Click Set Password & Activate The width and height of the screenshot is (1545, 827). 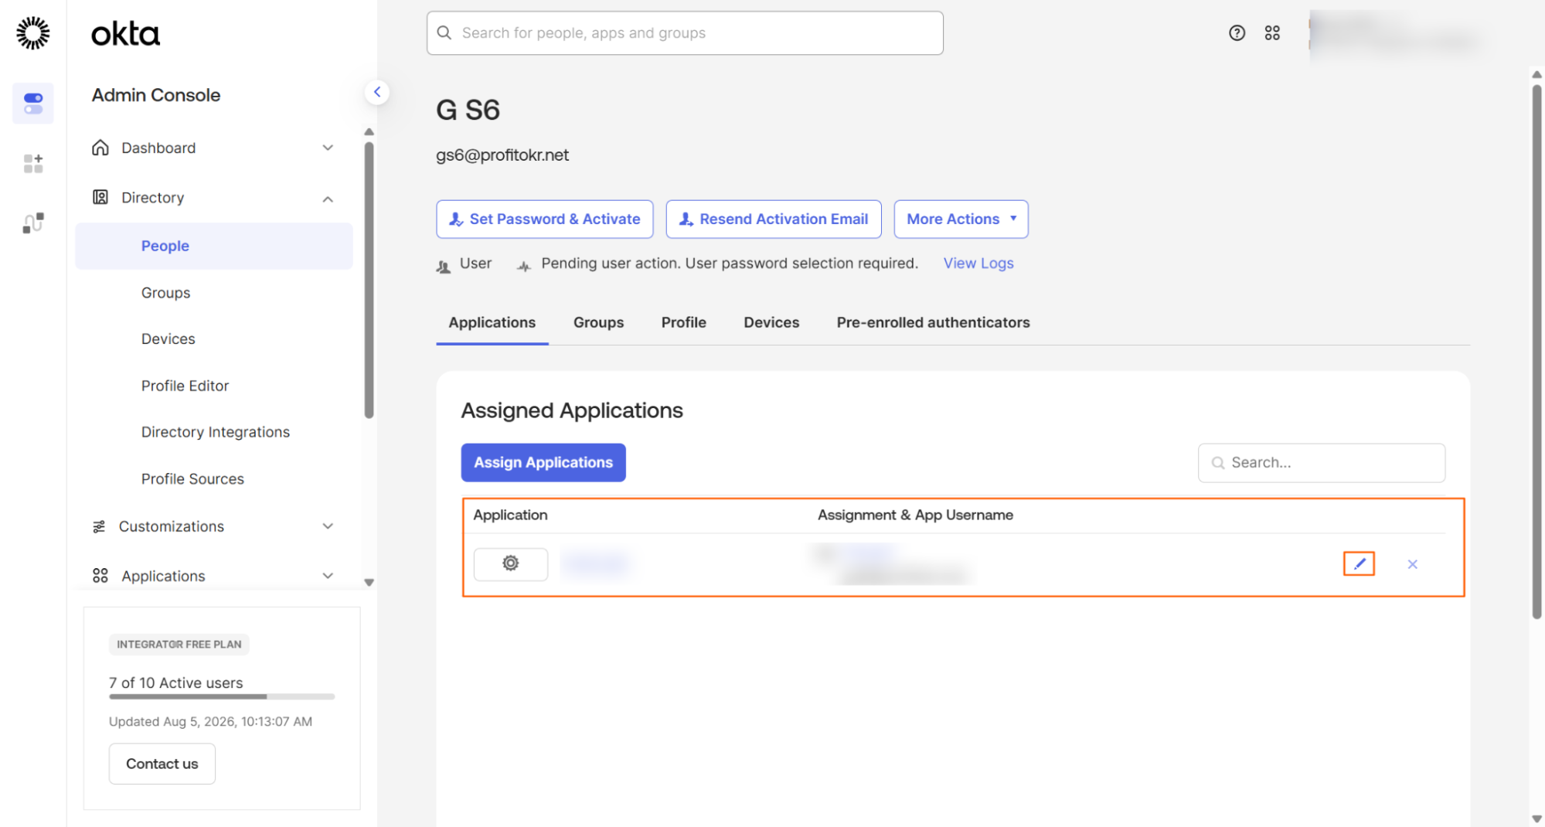(545, 220)
